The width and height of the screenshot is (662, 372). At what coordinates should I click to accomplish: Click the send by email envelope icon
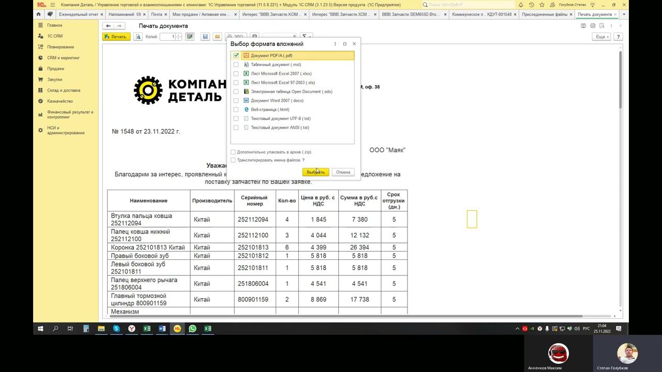click(x=217, y=37)
